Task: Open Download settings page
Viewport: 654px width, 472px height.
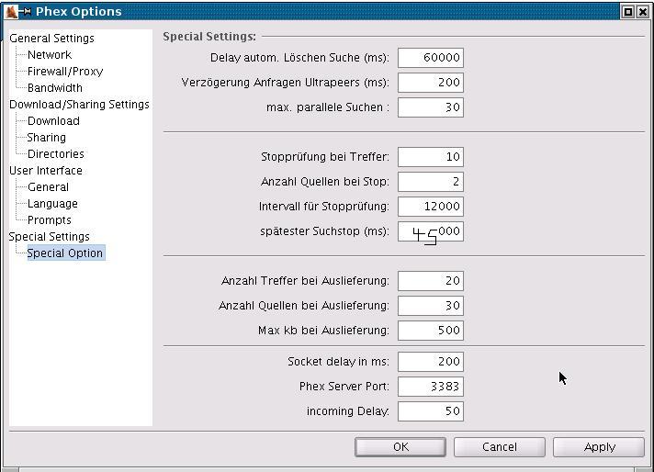Action: (53, 121)
